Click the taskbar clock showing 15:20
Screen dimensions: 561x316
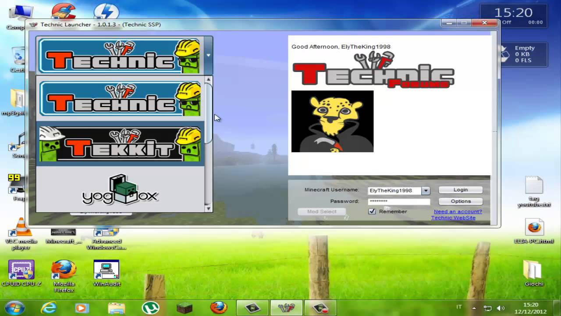[x=530, y=308]
